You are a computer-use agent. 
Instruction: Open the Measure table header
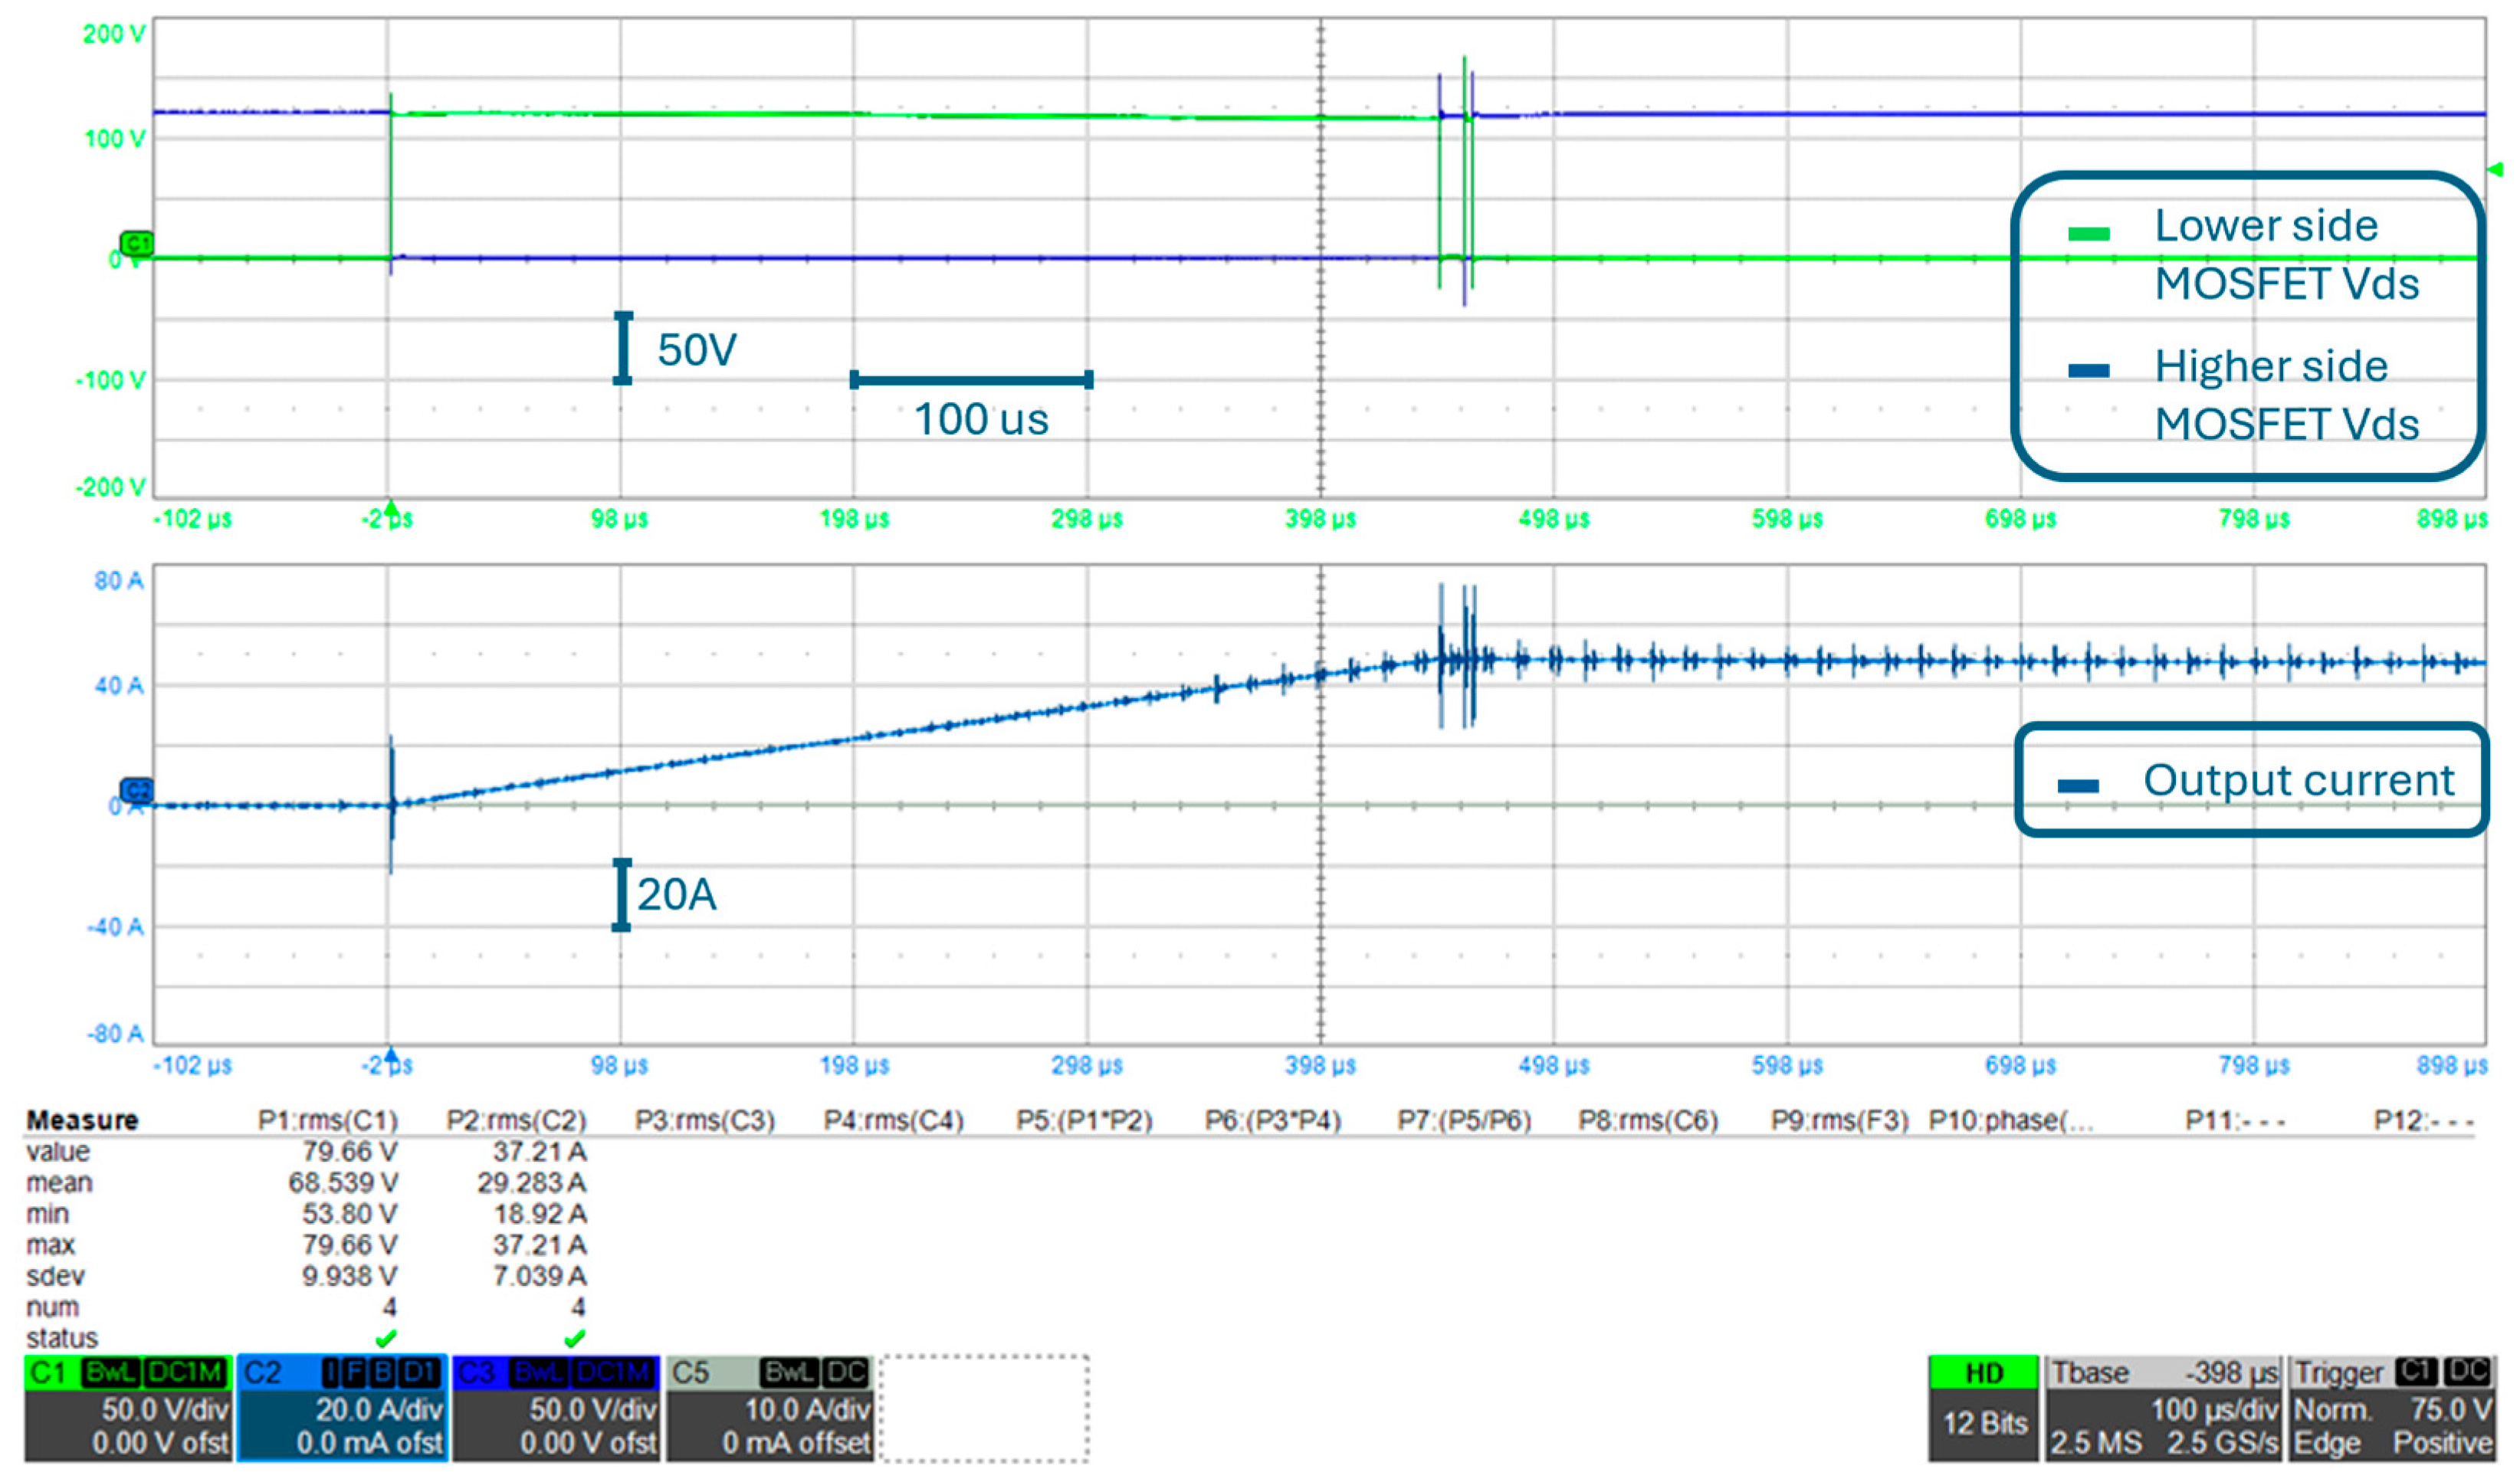(x=82, y=1120)
